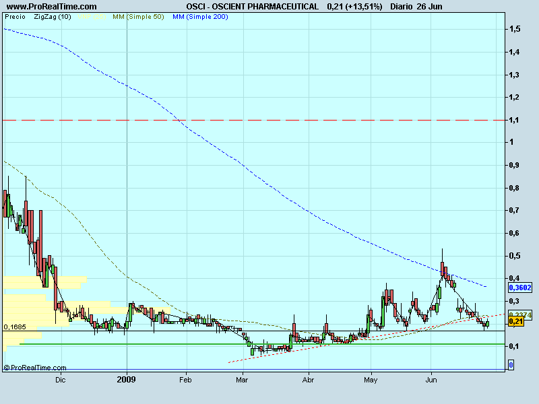Click the '2009' year label
Image resolution: width=539 pixels, height=404 pixels.
pos(126,380)
